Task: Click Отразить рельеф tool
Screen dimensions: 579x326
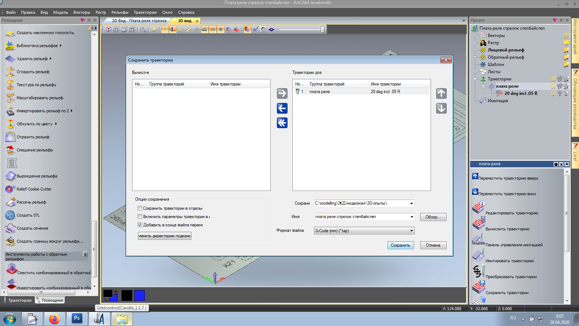Action: [33, 137]
